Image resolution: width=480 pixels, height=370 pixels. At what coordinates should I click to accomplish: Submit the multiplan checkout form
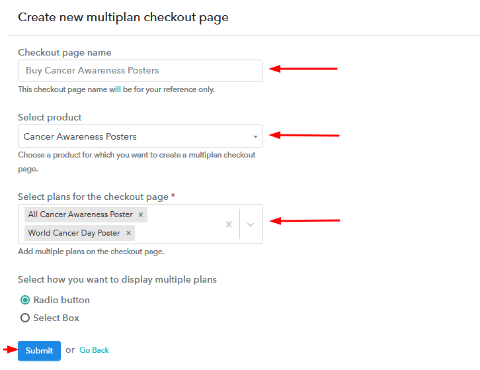tap(39, 350)
